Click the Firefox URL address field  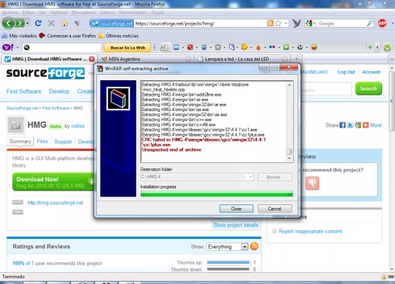pos(200,23)
